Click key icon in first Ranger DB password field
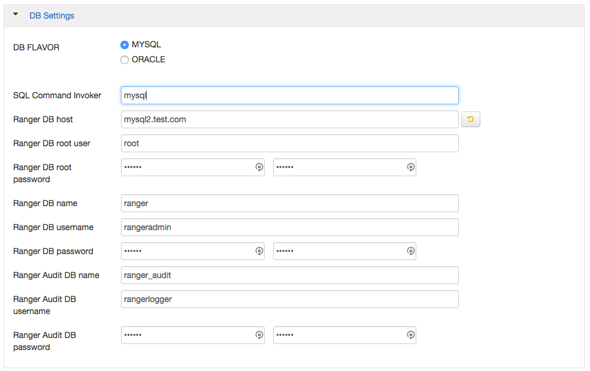The image size is (590, 371). click(x=259, y=251)
